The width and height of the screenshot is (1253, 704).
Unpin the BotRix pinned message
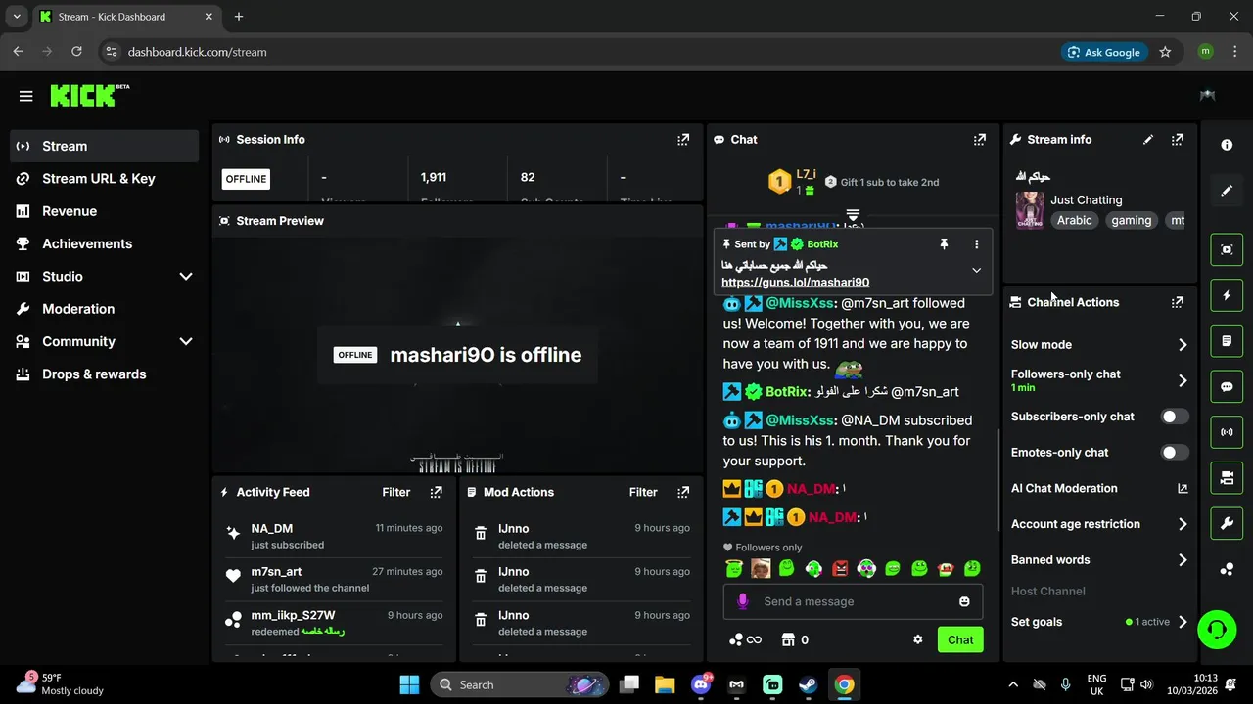944,244
